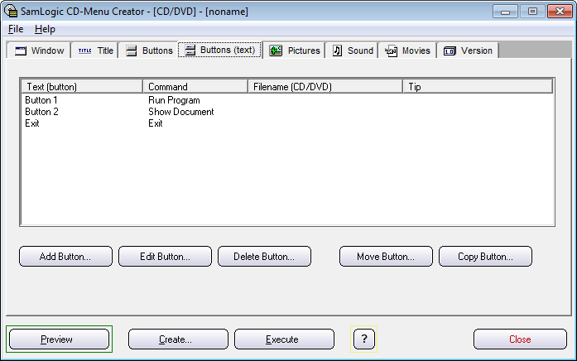Click Copy Button...
The width and height of the screenshot is (577, 361).
click(485, 257)
